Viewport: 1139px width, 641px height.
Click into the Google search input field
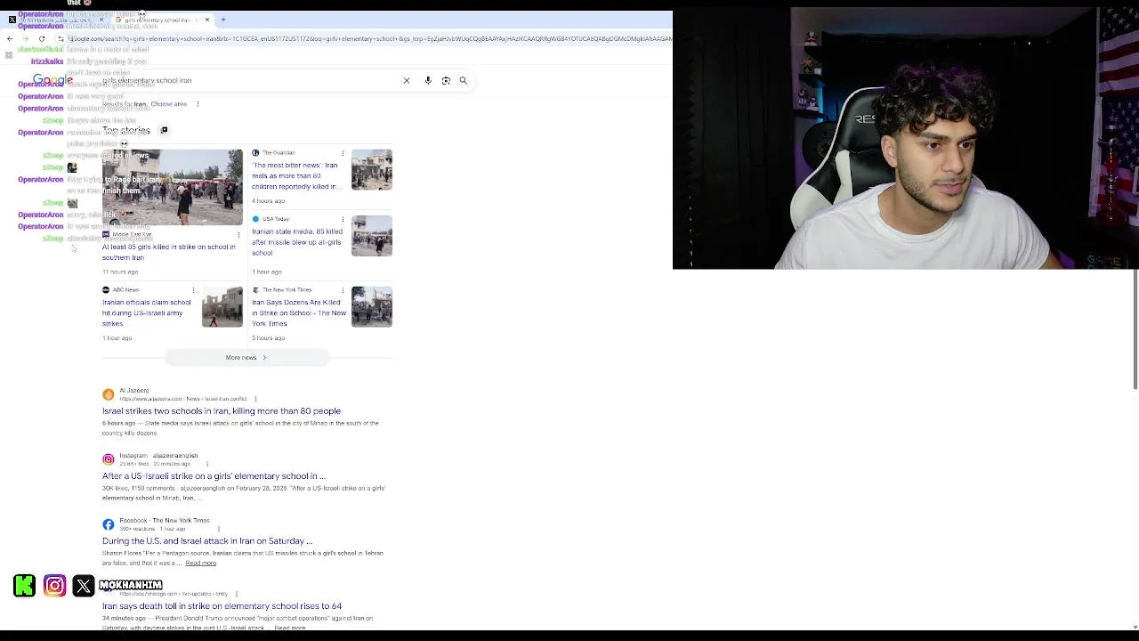click(x=249, y=80)
